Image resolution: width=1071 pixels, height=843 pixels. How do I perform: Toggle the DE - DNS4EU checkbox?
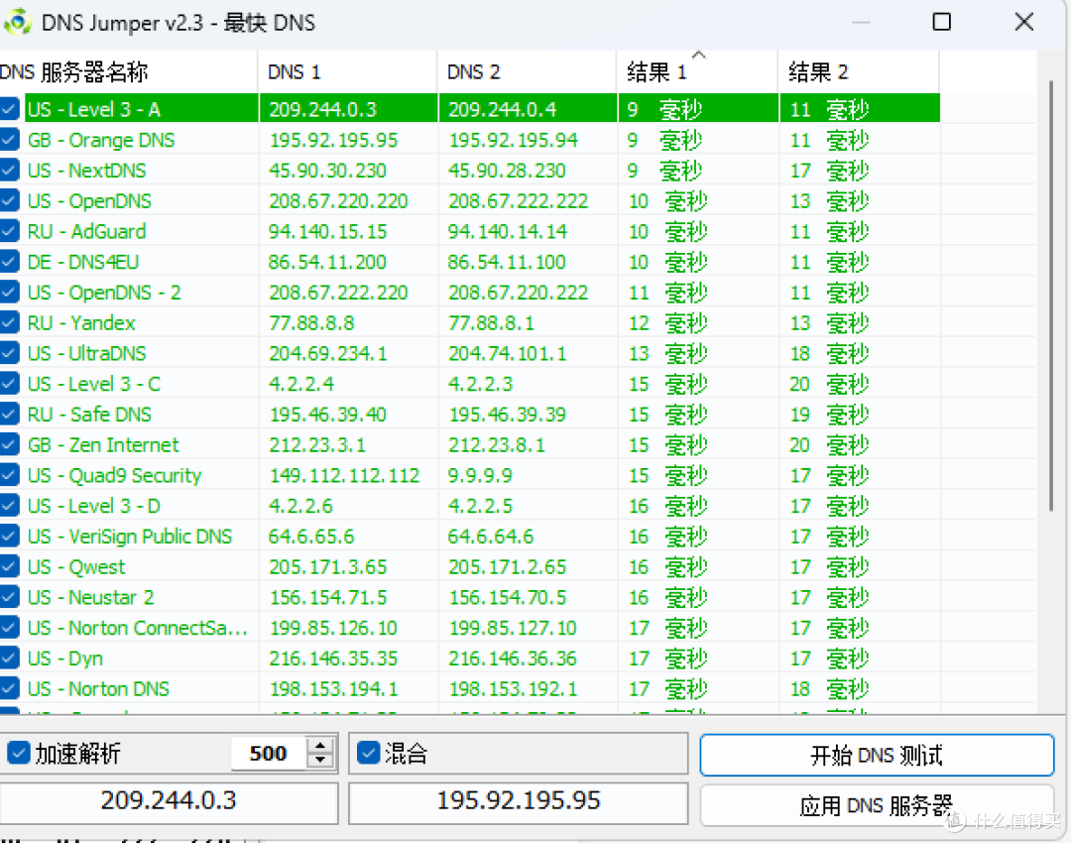pos(9,262)
